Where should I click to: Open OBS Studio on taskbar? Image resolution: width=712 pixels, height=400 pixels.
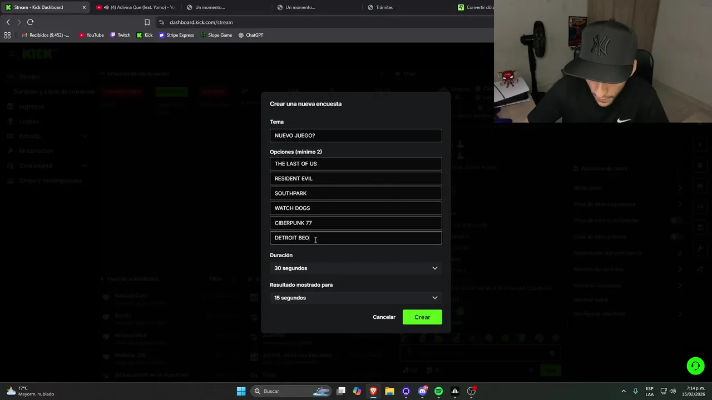[471, 391]
